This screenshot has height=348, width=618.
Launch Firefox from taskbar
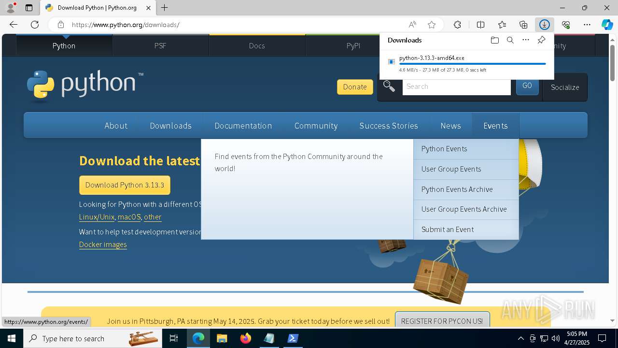245,338
